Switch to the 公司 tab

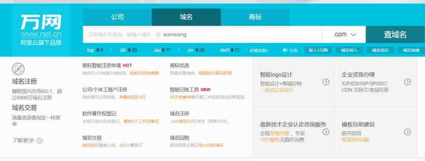117,17
